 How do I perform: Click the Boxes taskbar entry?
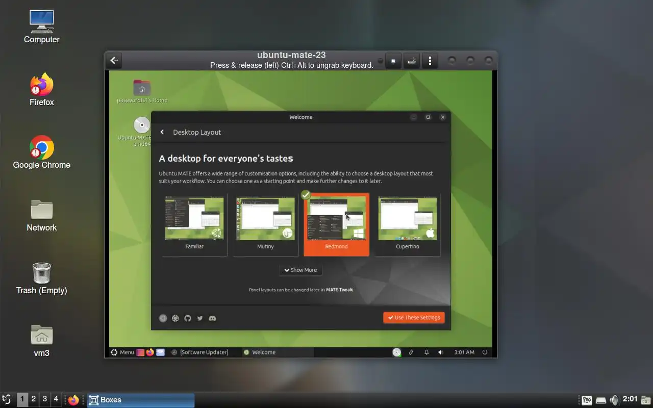pyautogui.click(x=141, y=400)
